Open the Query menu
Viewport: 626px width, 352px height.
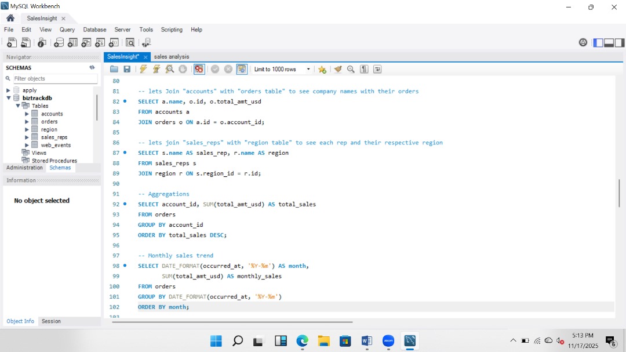(x=67, y=30)
